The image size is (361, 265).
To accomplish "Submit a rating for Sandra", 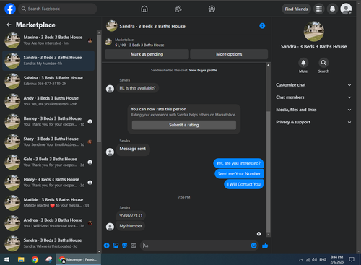I will (x=184, y=125).
